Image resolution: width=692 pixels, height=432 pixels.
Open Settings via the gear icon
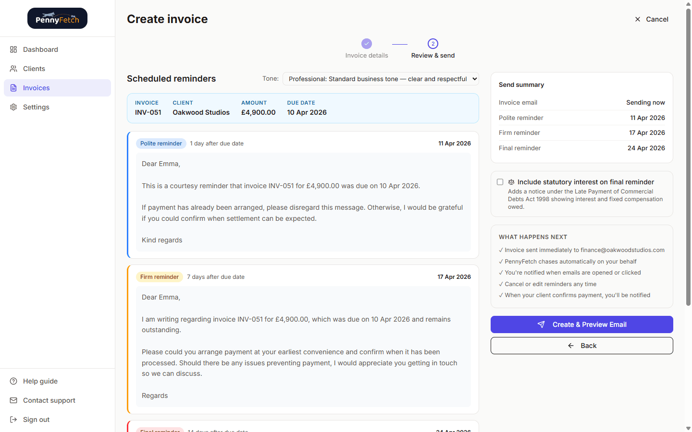(13, 107)
